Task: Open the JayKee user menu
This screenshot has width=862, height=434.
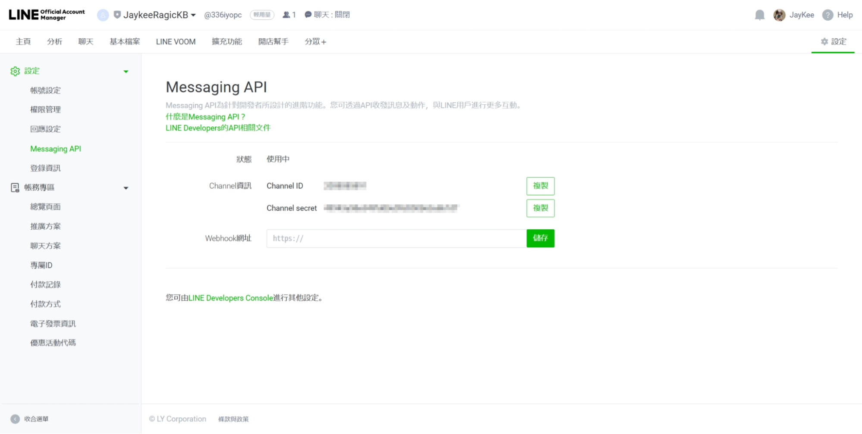Action: 802,15
